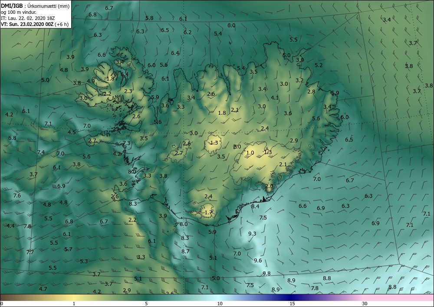434x307 pixels.
Task: Select the 8.4 value off the south coast
Action: tap(255, 206)
